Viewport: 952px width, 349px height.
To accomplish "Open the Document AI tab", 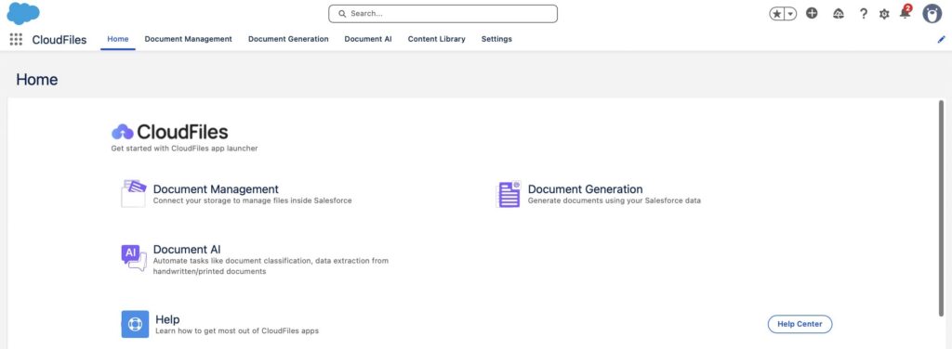I will 368,39.
